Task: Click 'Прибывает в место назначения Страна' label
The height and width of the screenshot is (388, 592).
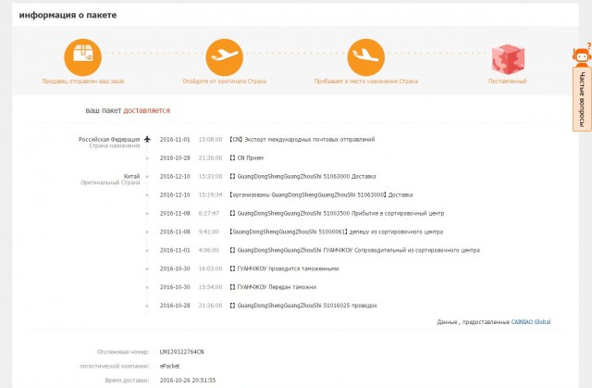Action: tap(366, 81)
